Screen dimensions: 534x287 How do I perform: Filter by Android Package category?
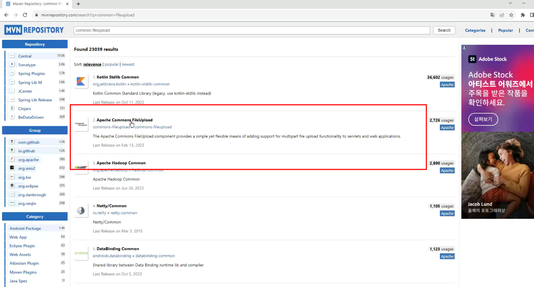pos(25,228)
